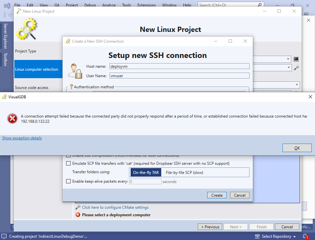Screen dimensions: 315x240
Task: Click Create in the SSH connection dialog
Action: 217,195
